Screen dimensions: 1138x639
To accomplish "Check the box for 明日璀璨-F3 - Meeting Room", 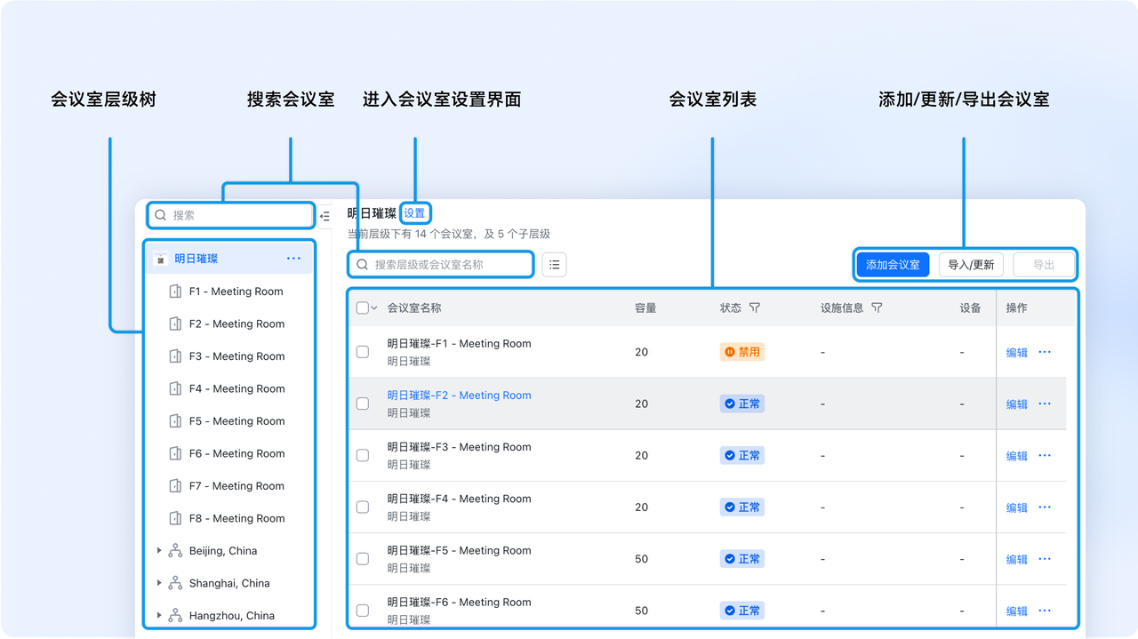I will tap(363, 455).
